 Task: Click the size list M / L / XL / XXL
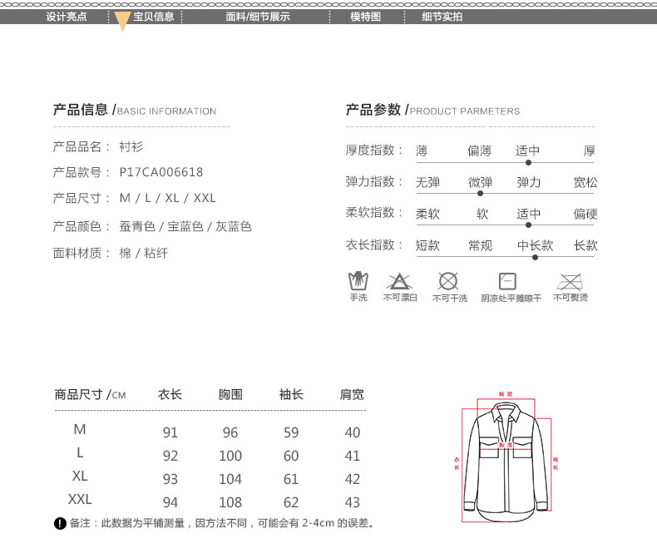coord(168,198)
